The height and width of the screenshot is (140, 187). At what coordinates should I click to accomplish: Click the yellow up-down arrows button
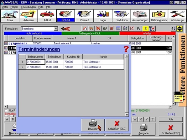click(180, 28)
